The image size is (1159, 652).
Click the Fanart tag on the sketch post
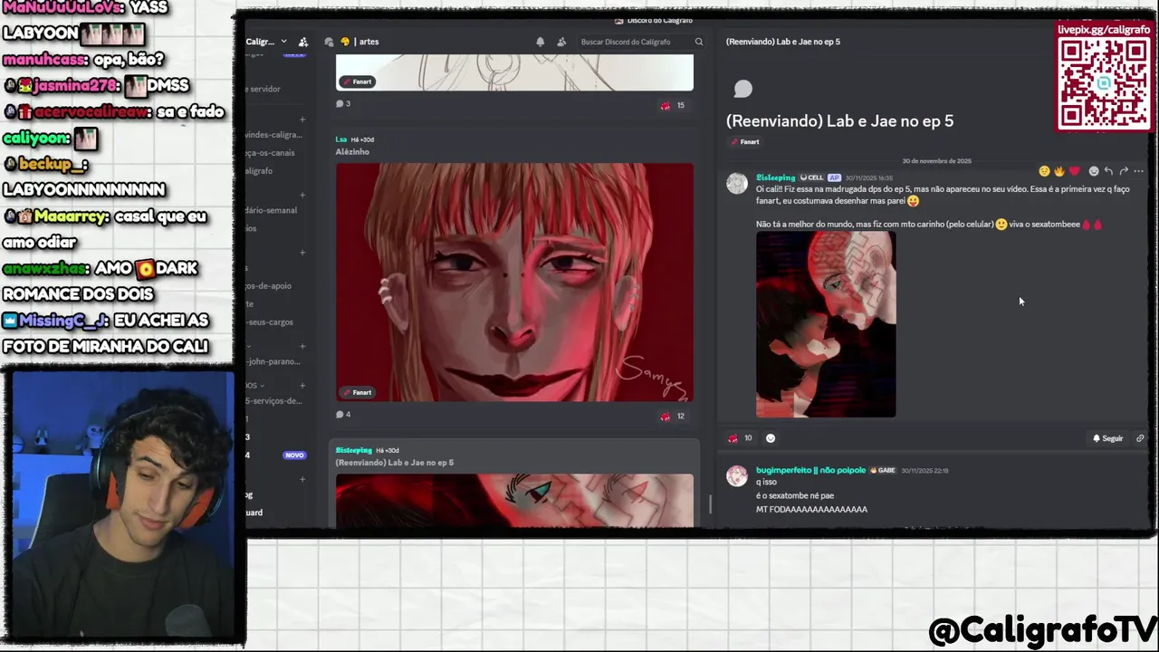tap(357, 81)
